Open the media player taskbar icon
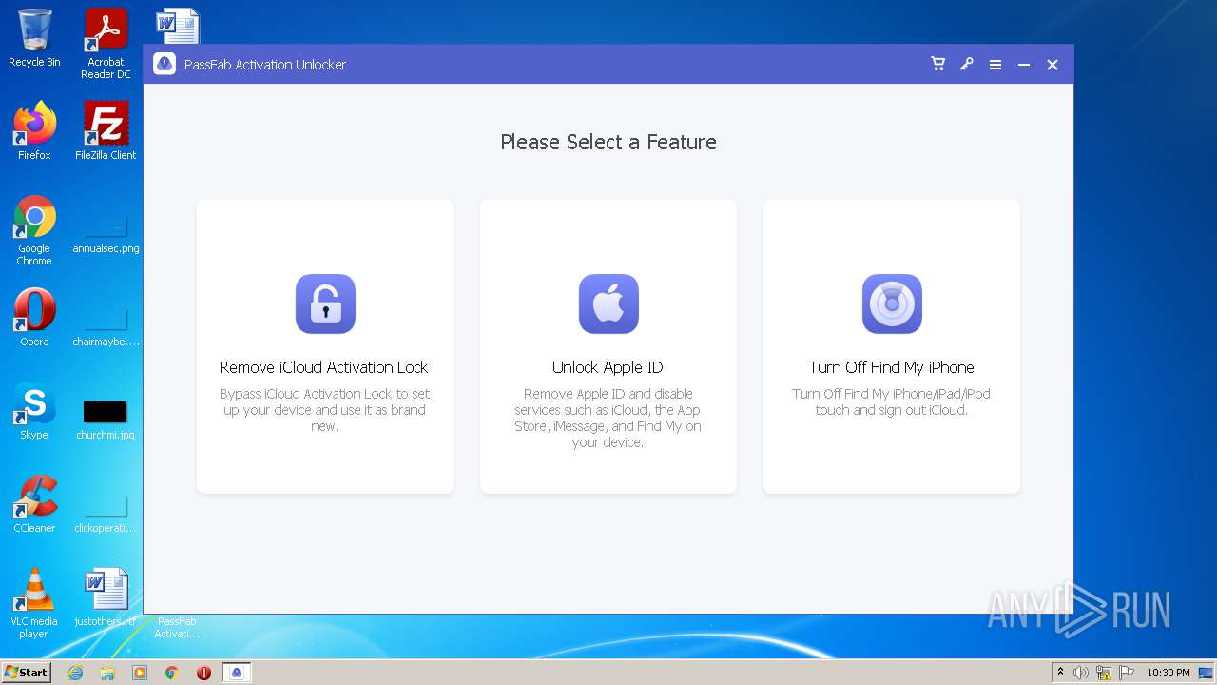This screenshot has width=1217, height=685. (140, 673)
